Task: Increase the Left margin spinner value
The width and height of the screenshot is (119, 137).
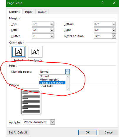Action: point(52,29)
